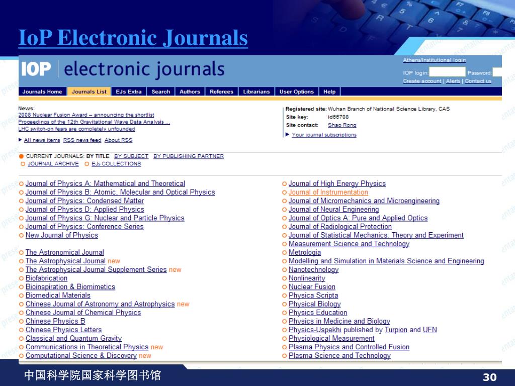Open the RSS news feed link
Image resolution: width=515 pixels, height=386 pixels.
(82, 140)
